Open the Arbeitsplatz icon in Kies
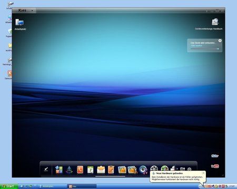The height and width of the screenshot is (189, 237). (19, 23)
